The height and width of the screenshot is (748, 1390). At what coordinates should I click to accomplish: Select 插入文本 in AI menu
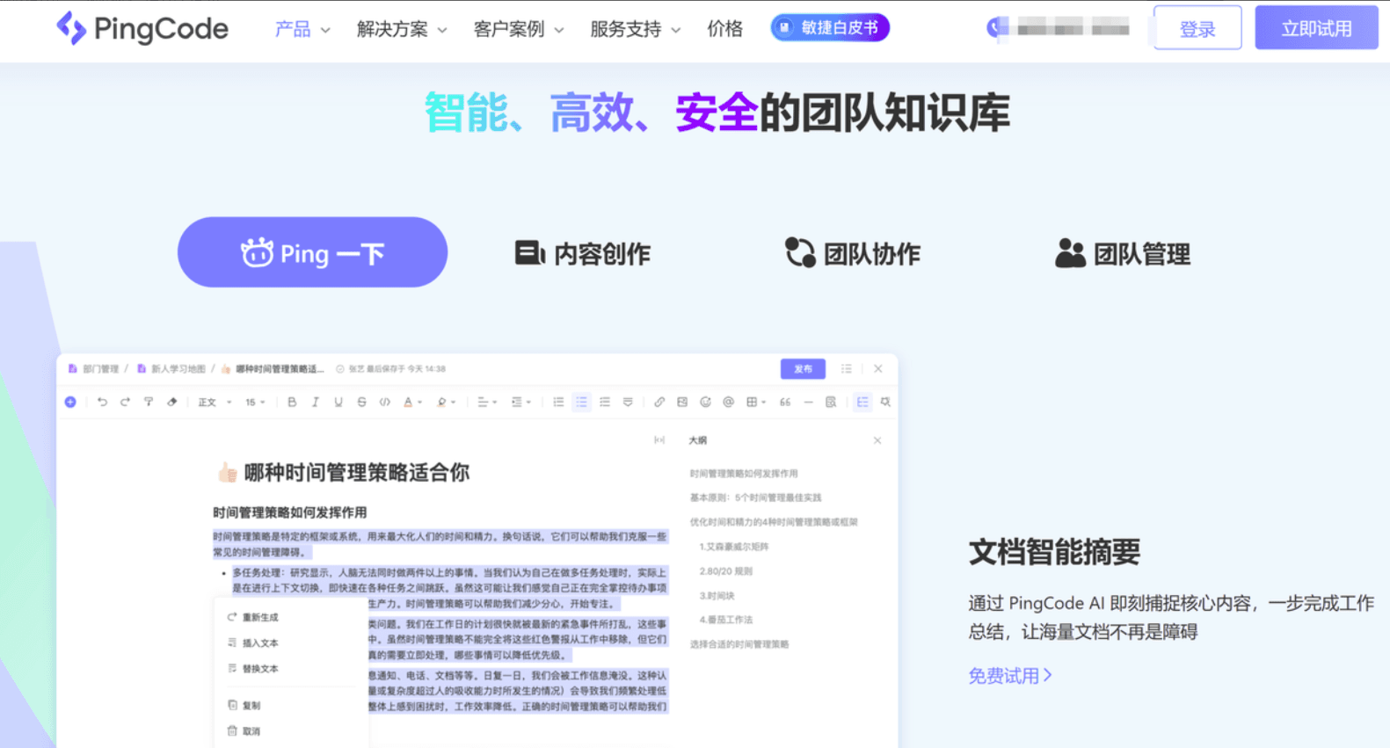pyautogui.click(x=252, y=643)
